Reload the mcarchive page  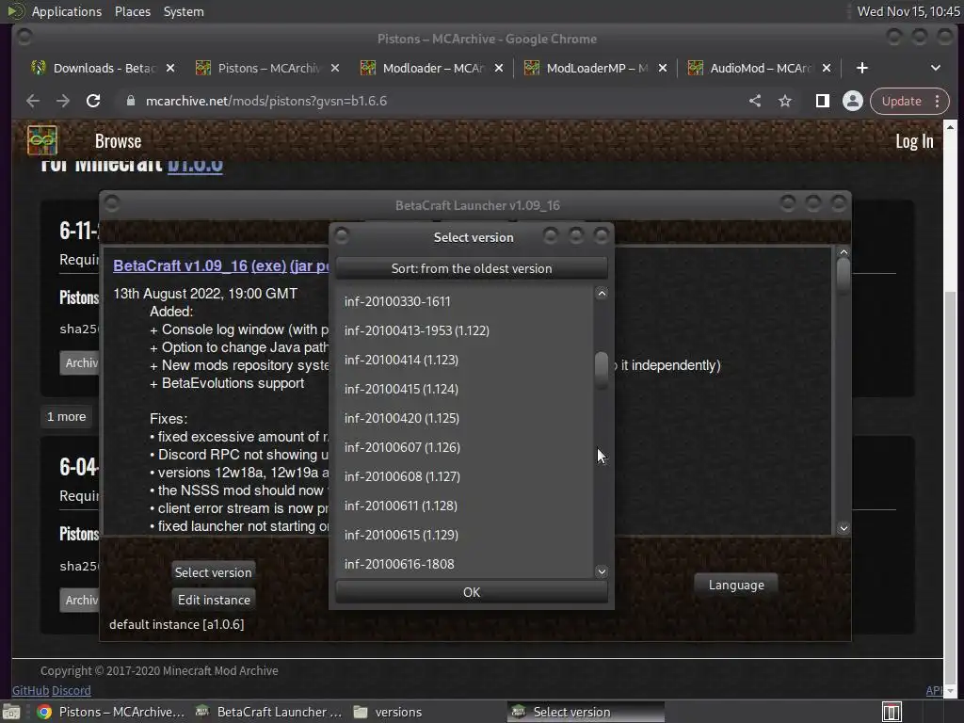coord(93,101)
